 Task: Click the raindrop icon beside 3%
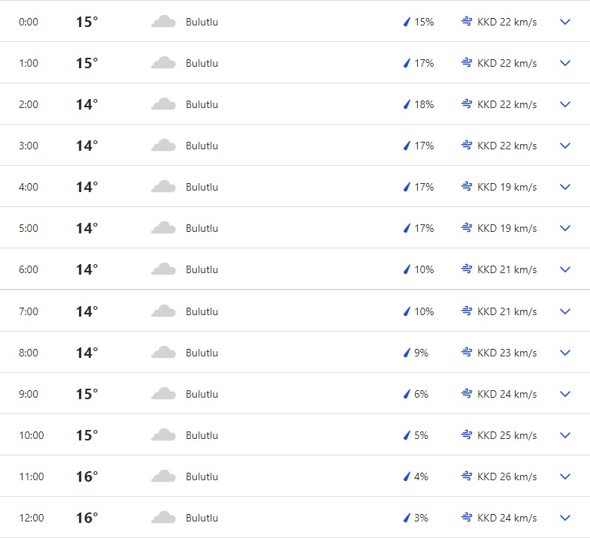click(407, 518)
